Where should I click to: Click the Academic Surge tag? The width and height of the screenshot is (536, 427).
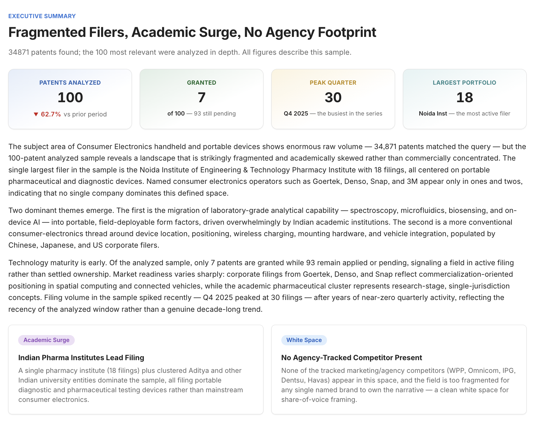pos(46,340)
